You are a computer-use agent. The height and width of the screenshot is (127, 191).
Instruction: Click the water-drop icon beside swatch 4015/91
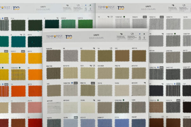tap(145, 83)
